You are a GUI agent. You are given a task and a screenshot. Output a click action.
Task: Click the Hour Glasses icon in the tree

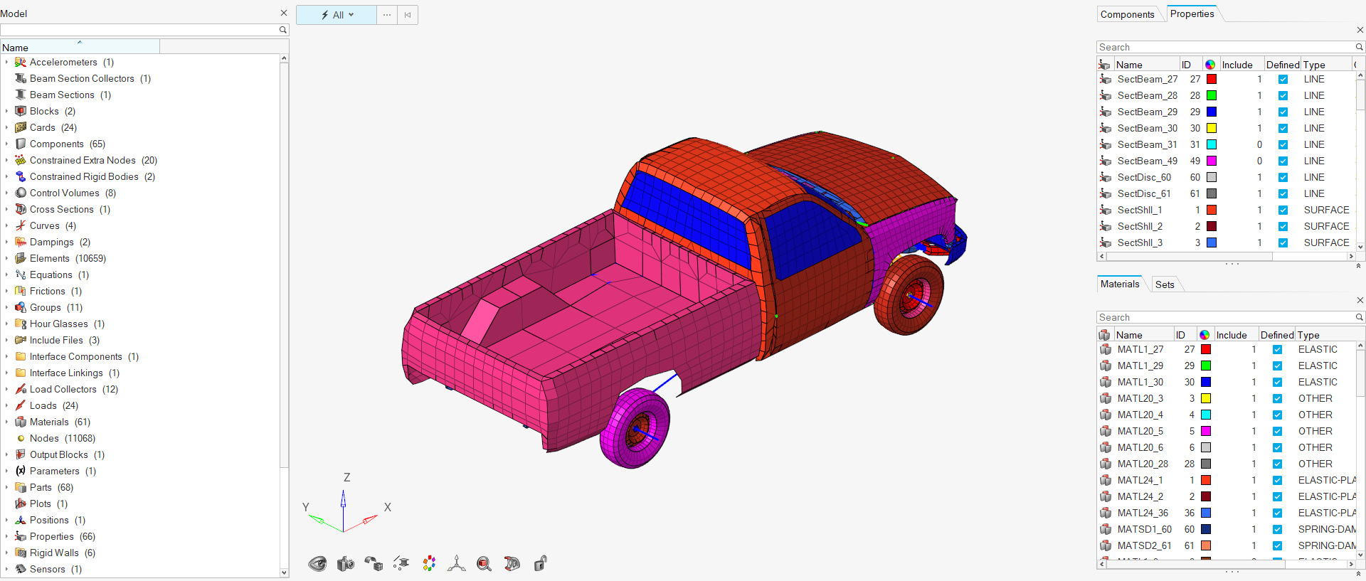21,324
